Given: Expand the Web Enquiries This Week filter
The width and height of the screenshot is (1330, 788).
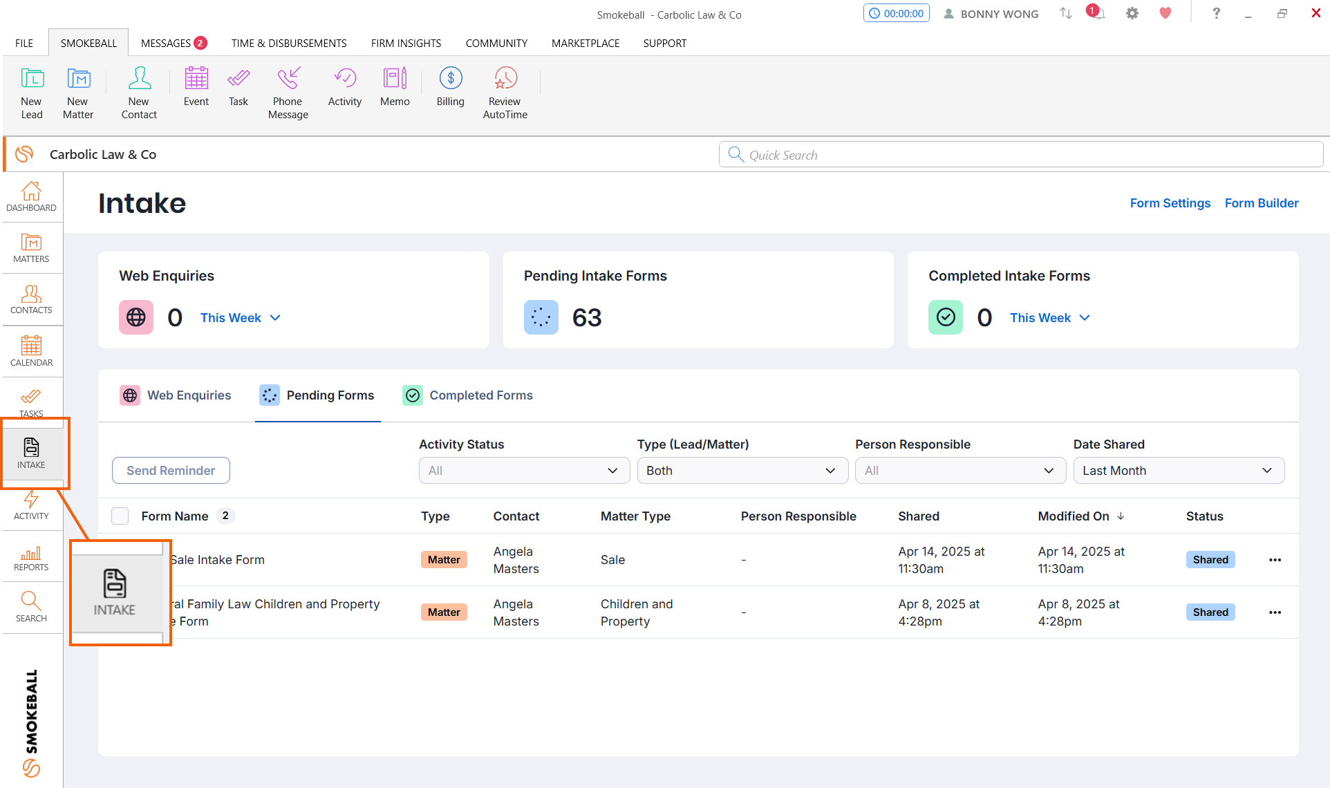Looking at the screenshot, I should (x=241, y=318).
